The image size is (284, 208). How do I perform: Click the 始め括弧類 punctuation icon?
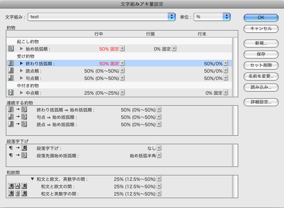click(x=11, y=48)
